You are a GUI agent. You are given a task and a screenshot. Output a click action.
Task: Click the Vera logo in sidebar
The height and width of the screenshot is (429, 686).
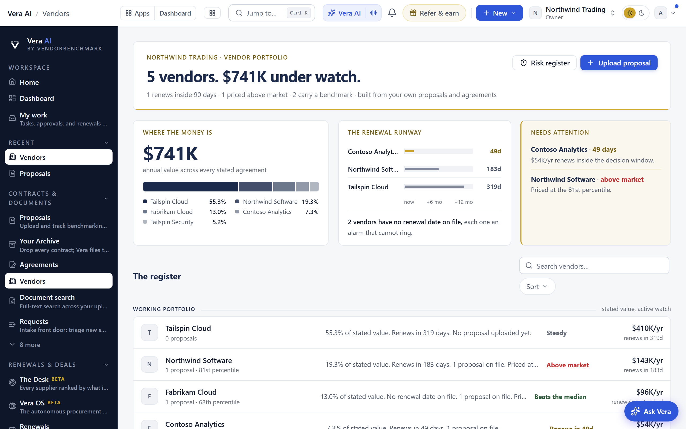click(15, 45)
